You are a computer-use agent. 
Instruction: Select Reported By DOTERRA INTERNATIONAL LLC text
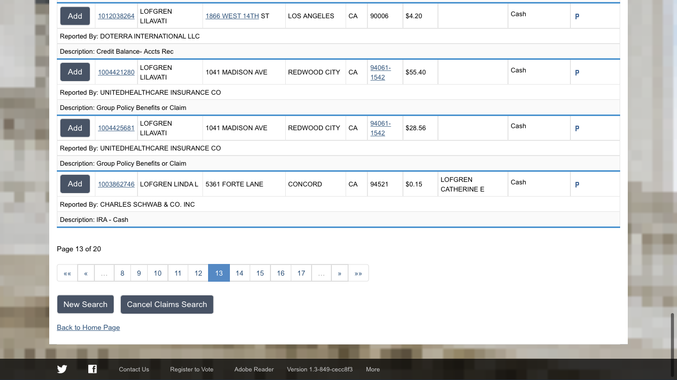(130, 36)
